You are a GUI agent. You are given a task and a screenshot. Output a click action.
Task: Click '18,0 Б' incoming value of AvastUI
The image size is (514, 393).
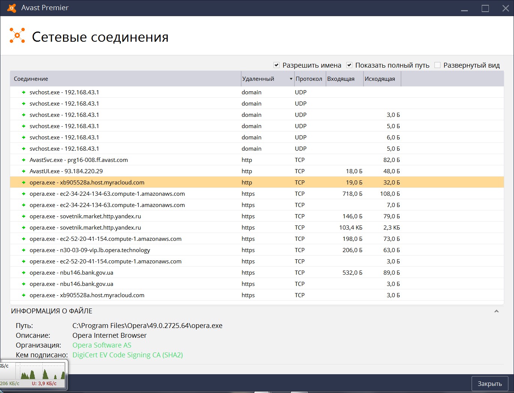354,171
